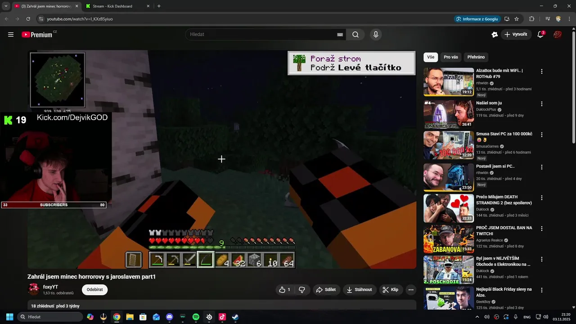Open the on-screen keyboard in search box
The height and width of the screenshot is (324, 576).
(340, 35)
